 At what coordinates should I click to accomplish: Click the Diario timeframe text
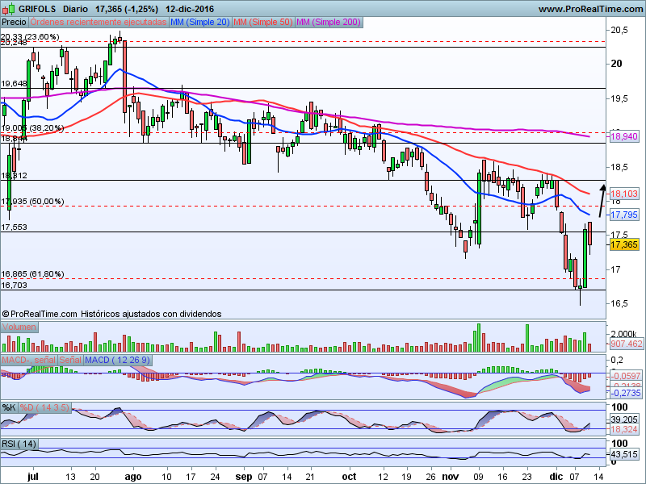point(75,9)
